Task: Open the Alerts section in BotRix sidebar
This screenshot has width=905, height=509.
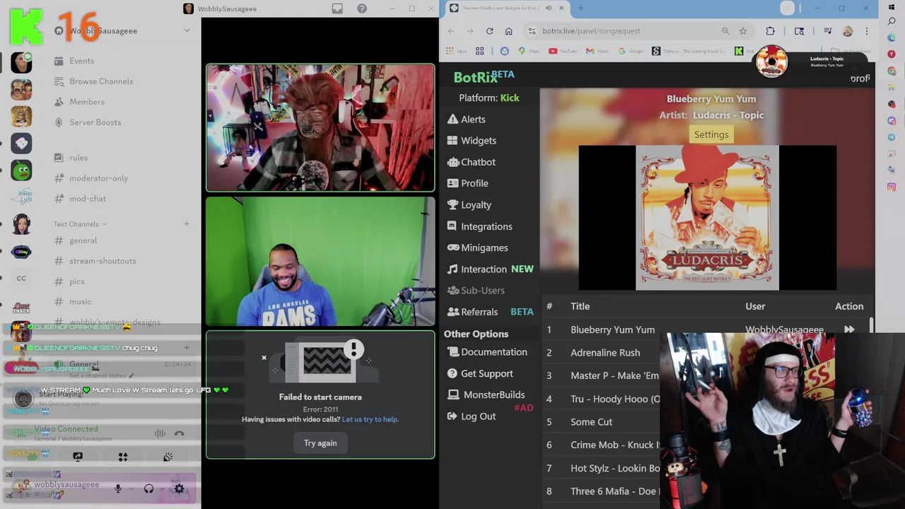Action: pyautogui.click(x=466, y=119)
